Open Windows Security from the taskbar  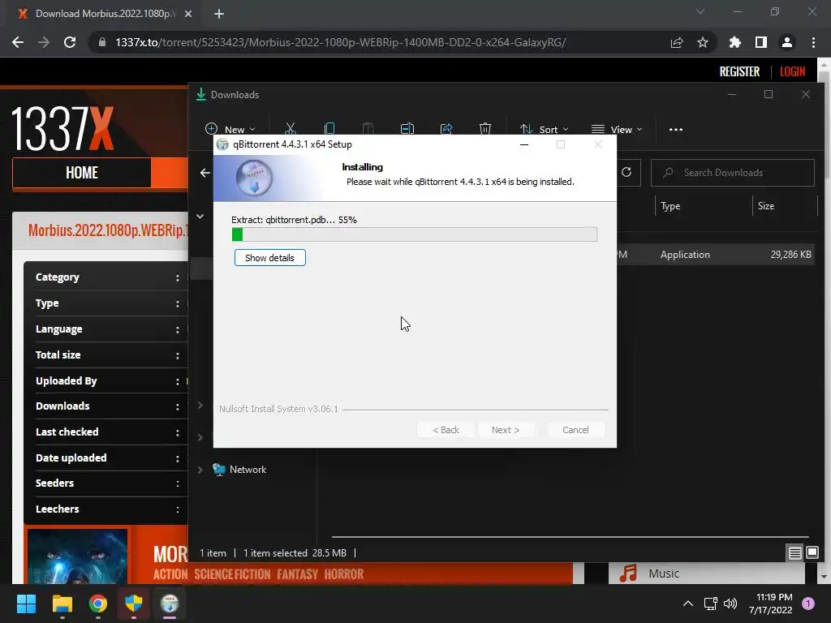click(x=134, y=604)
